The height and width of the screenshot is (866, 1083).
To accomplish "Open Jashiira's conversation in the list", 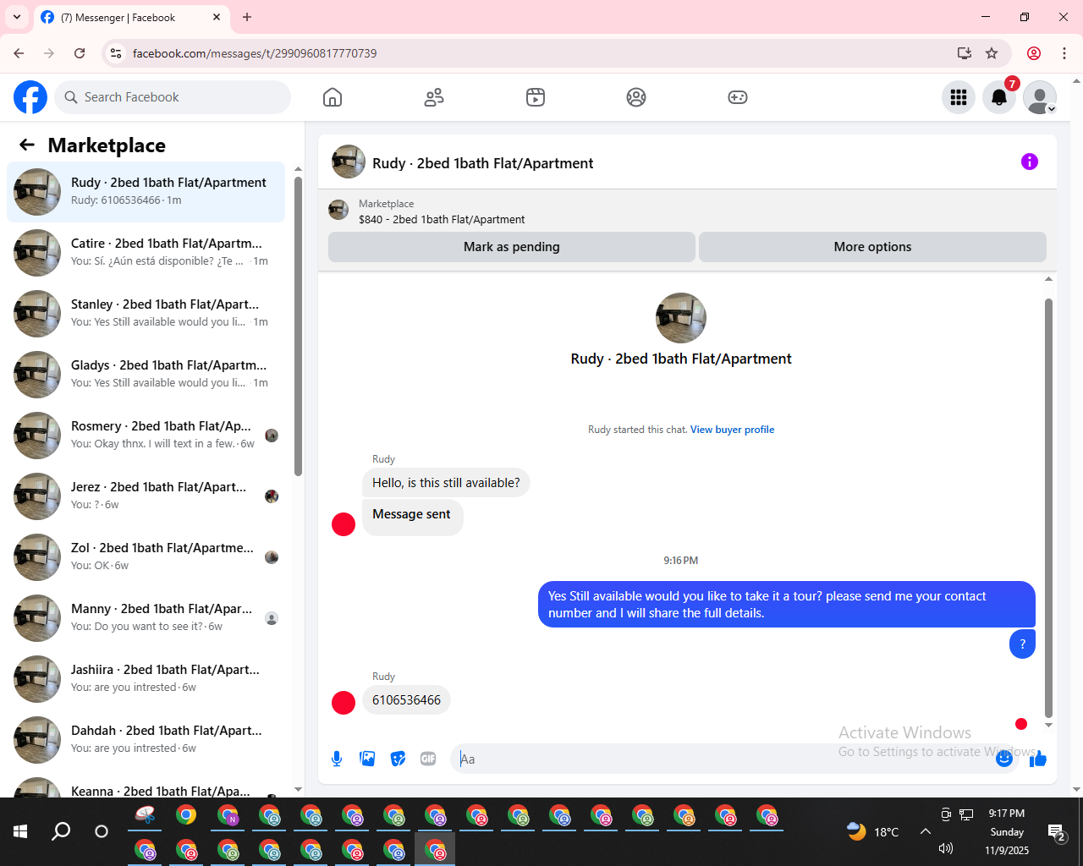I will point(146,679).
